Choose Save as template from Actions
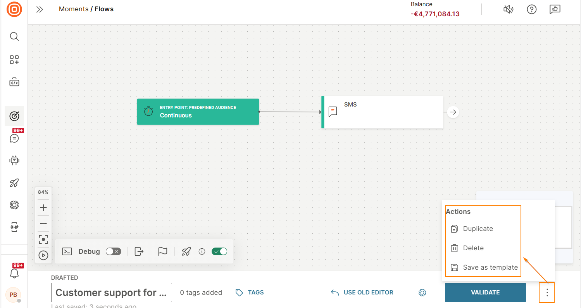The width and height of the screenshot is (581, 308). [x=483, y=267]
